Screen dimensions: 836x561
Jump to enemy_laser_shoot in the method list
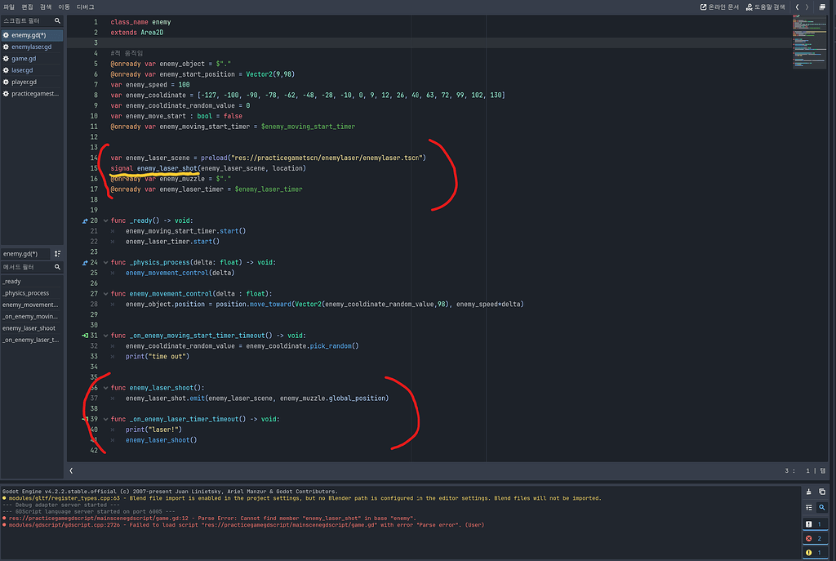coord(32,328)
